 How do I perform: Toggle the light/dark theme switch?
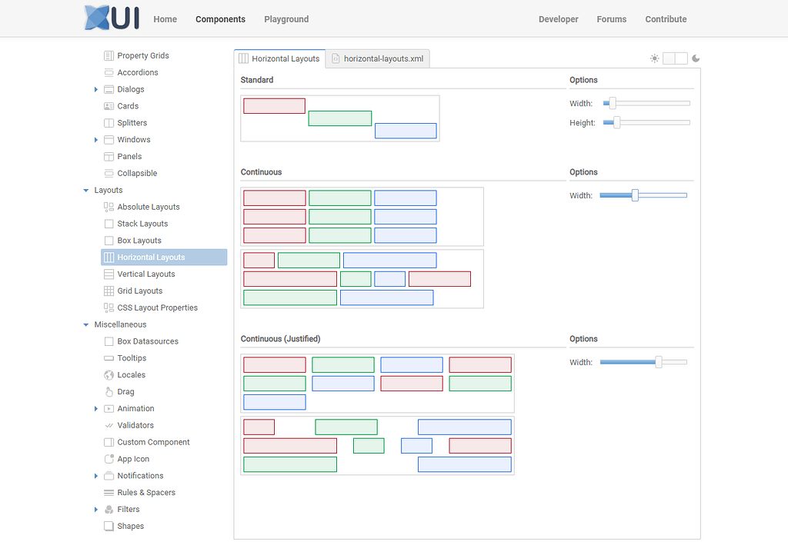pyautogui.click(x=675, y=58)
